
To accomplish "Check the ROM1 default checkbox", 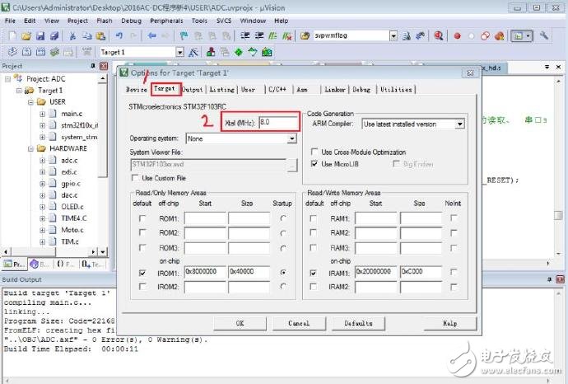I will (142, 218).
